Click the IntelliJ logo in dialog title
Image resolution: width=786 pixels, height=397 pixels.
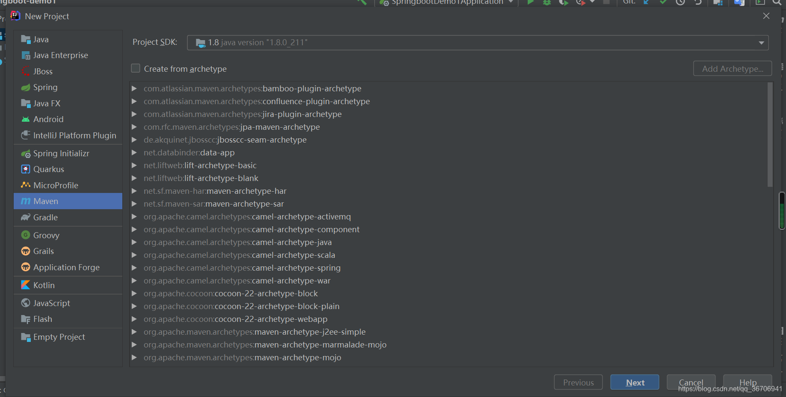click(x=15, y=16)
